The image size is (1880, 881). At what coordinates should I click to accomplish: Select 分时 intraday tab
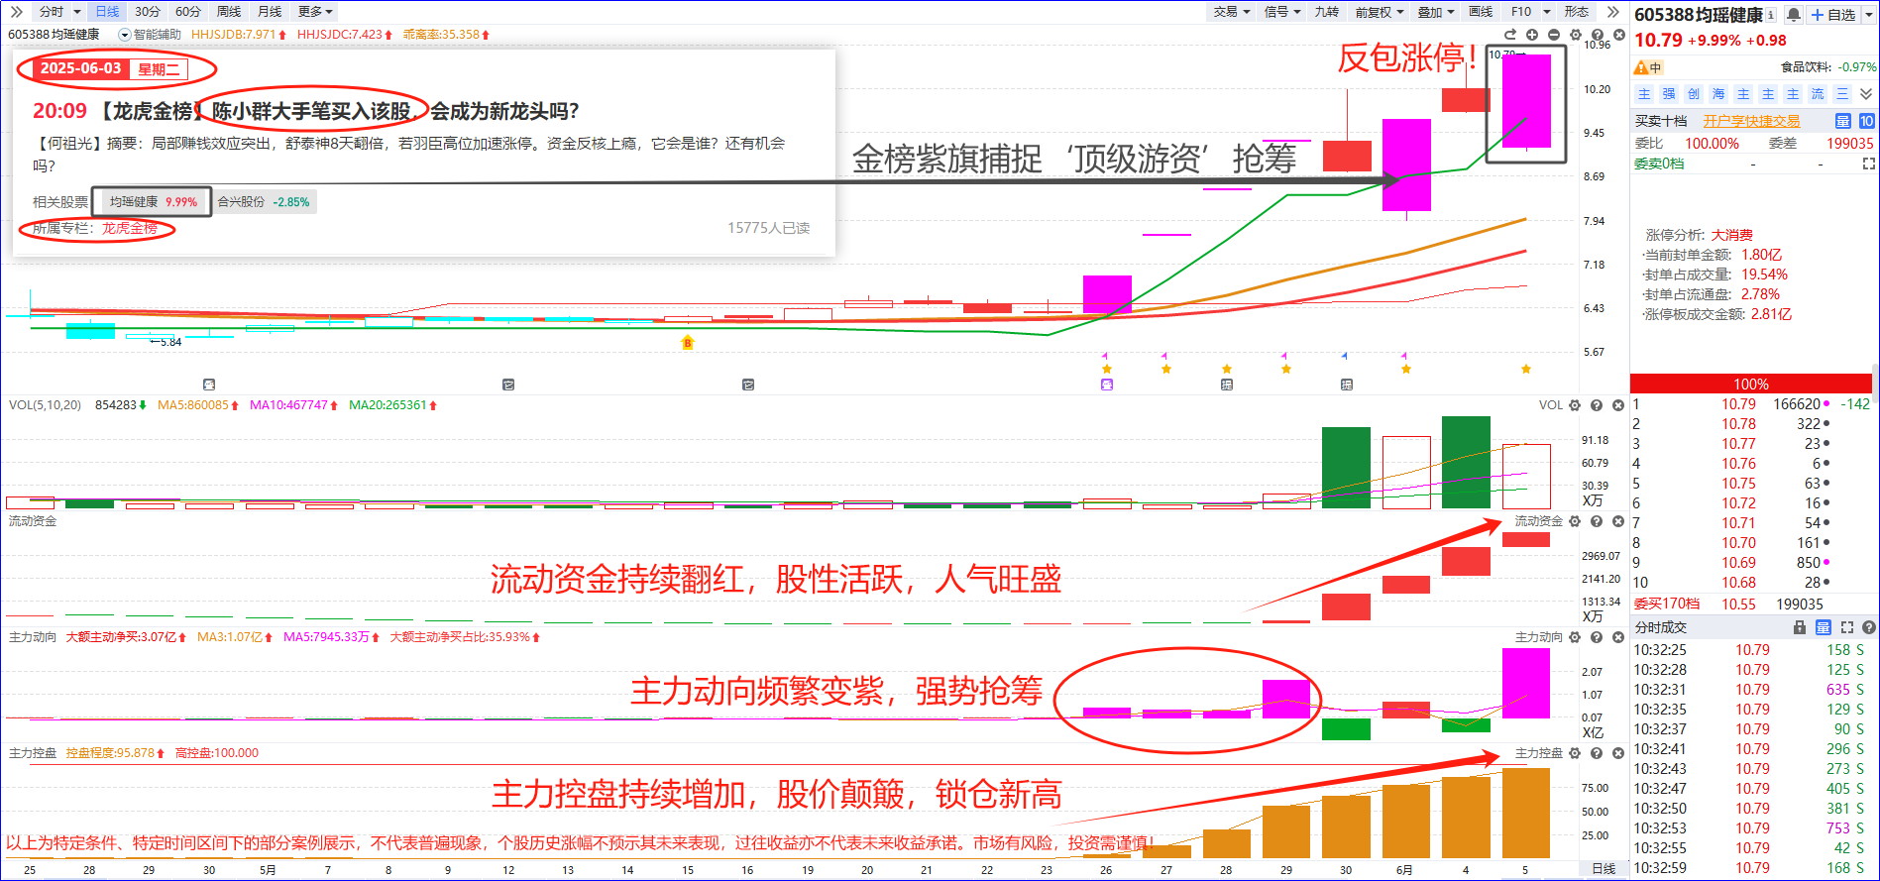52,12
